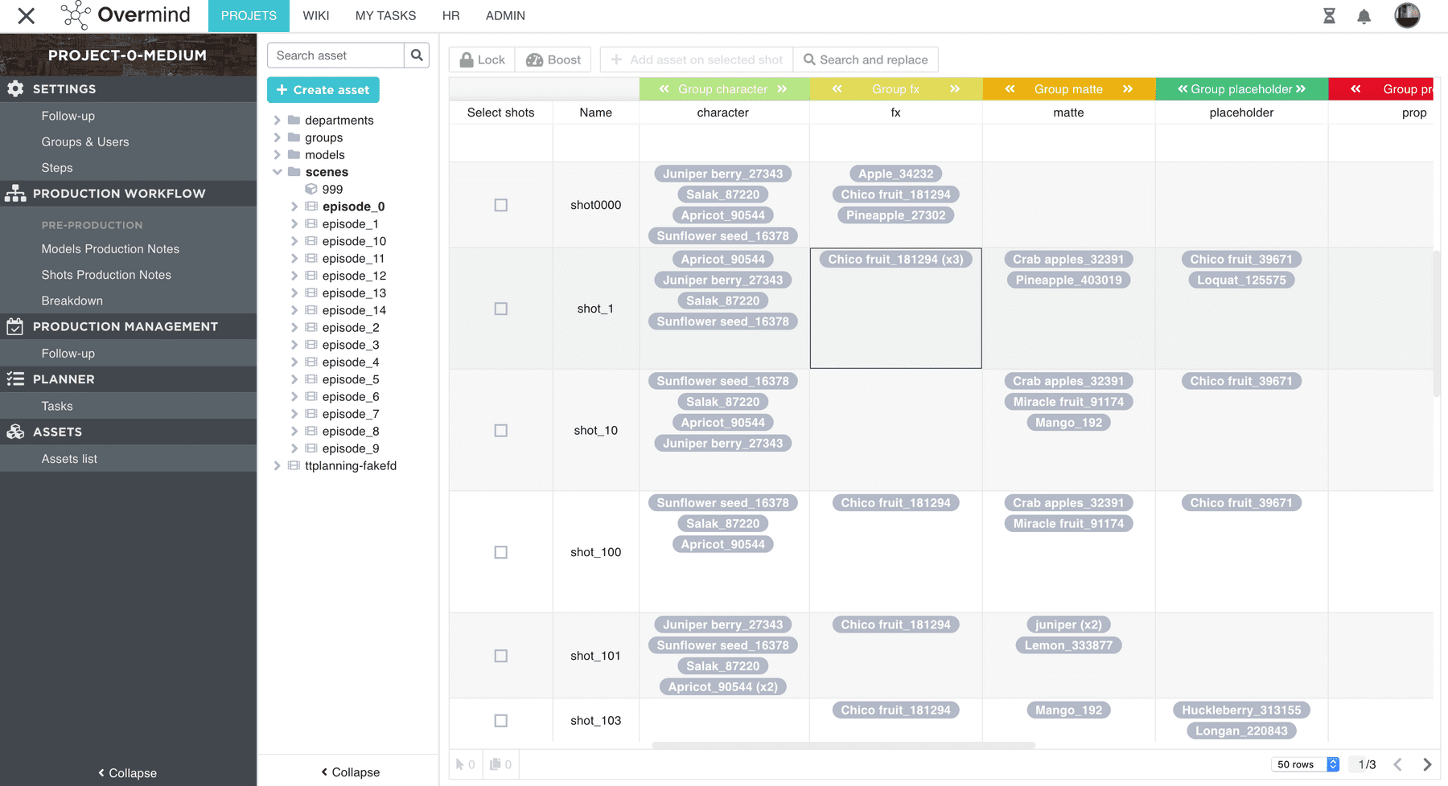The height and width of the screenshot is (786, 1448).
Task: Collapse the Group character column with left chevrons
Action: click(664, 89)
